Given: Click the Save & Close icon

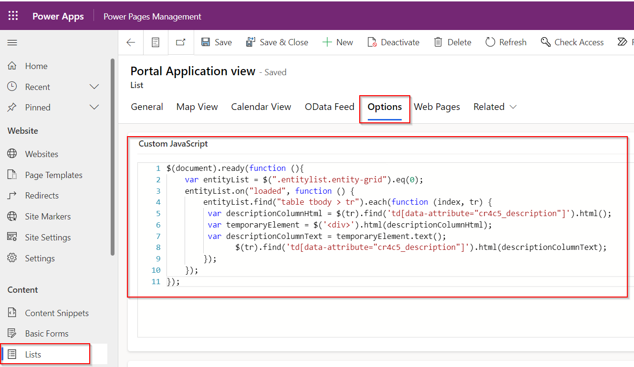Looking at the screenshot, I should [250, 42].
